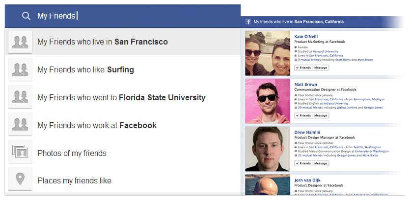Toggle the Friends button for Matt Brown
This screenshot has height=201, width=412.
point(303,115)
